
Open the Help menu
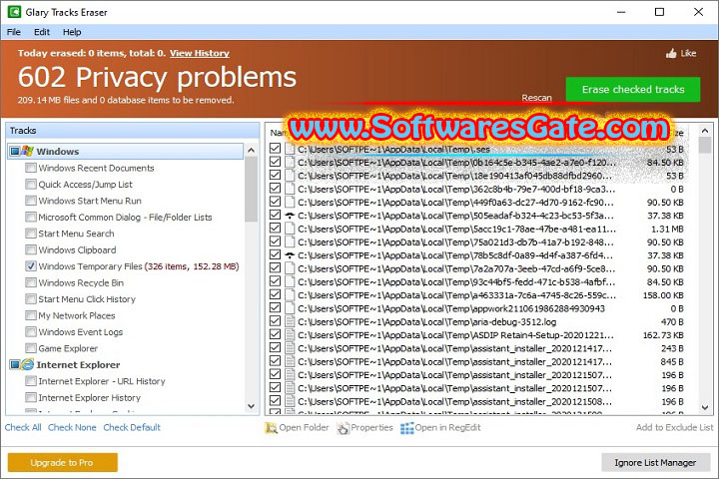pyautogui.click(x=72, y=32)
